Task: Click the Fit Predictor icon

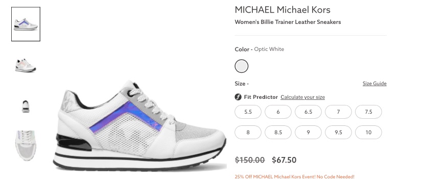Action: (x=238, y=97)
